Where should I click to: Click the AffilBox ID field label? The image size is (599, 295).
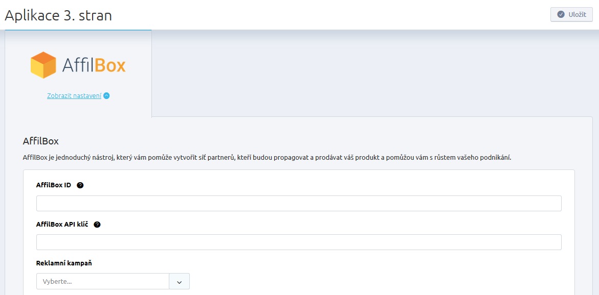tap(54, 185)
